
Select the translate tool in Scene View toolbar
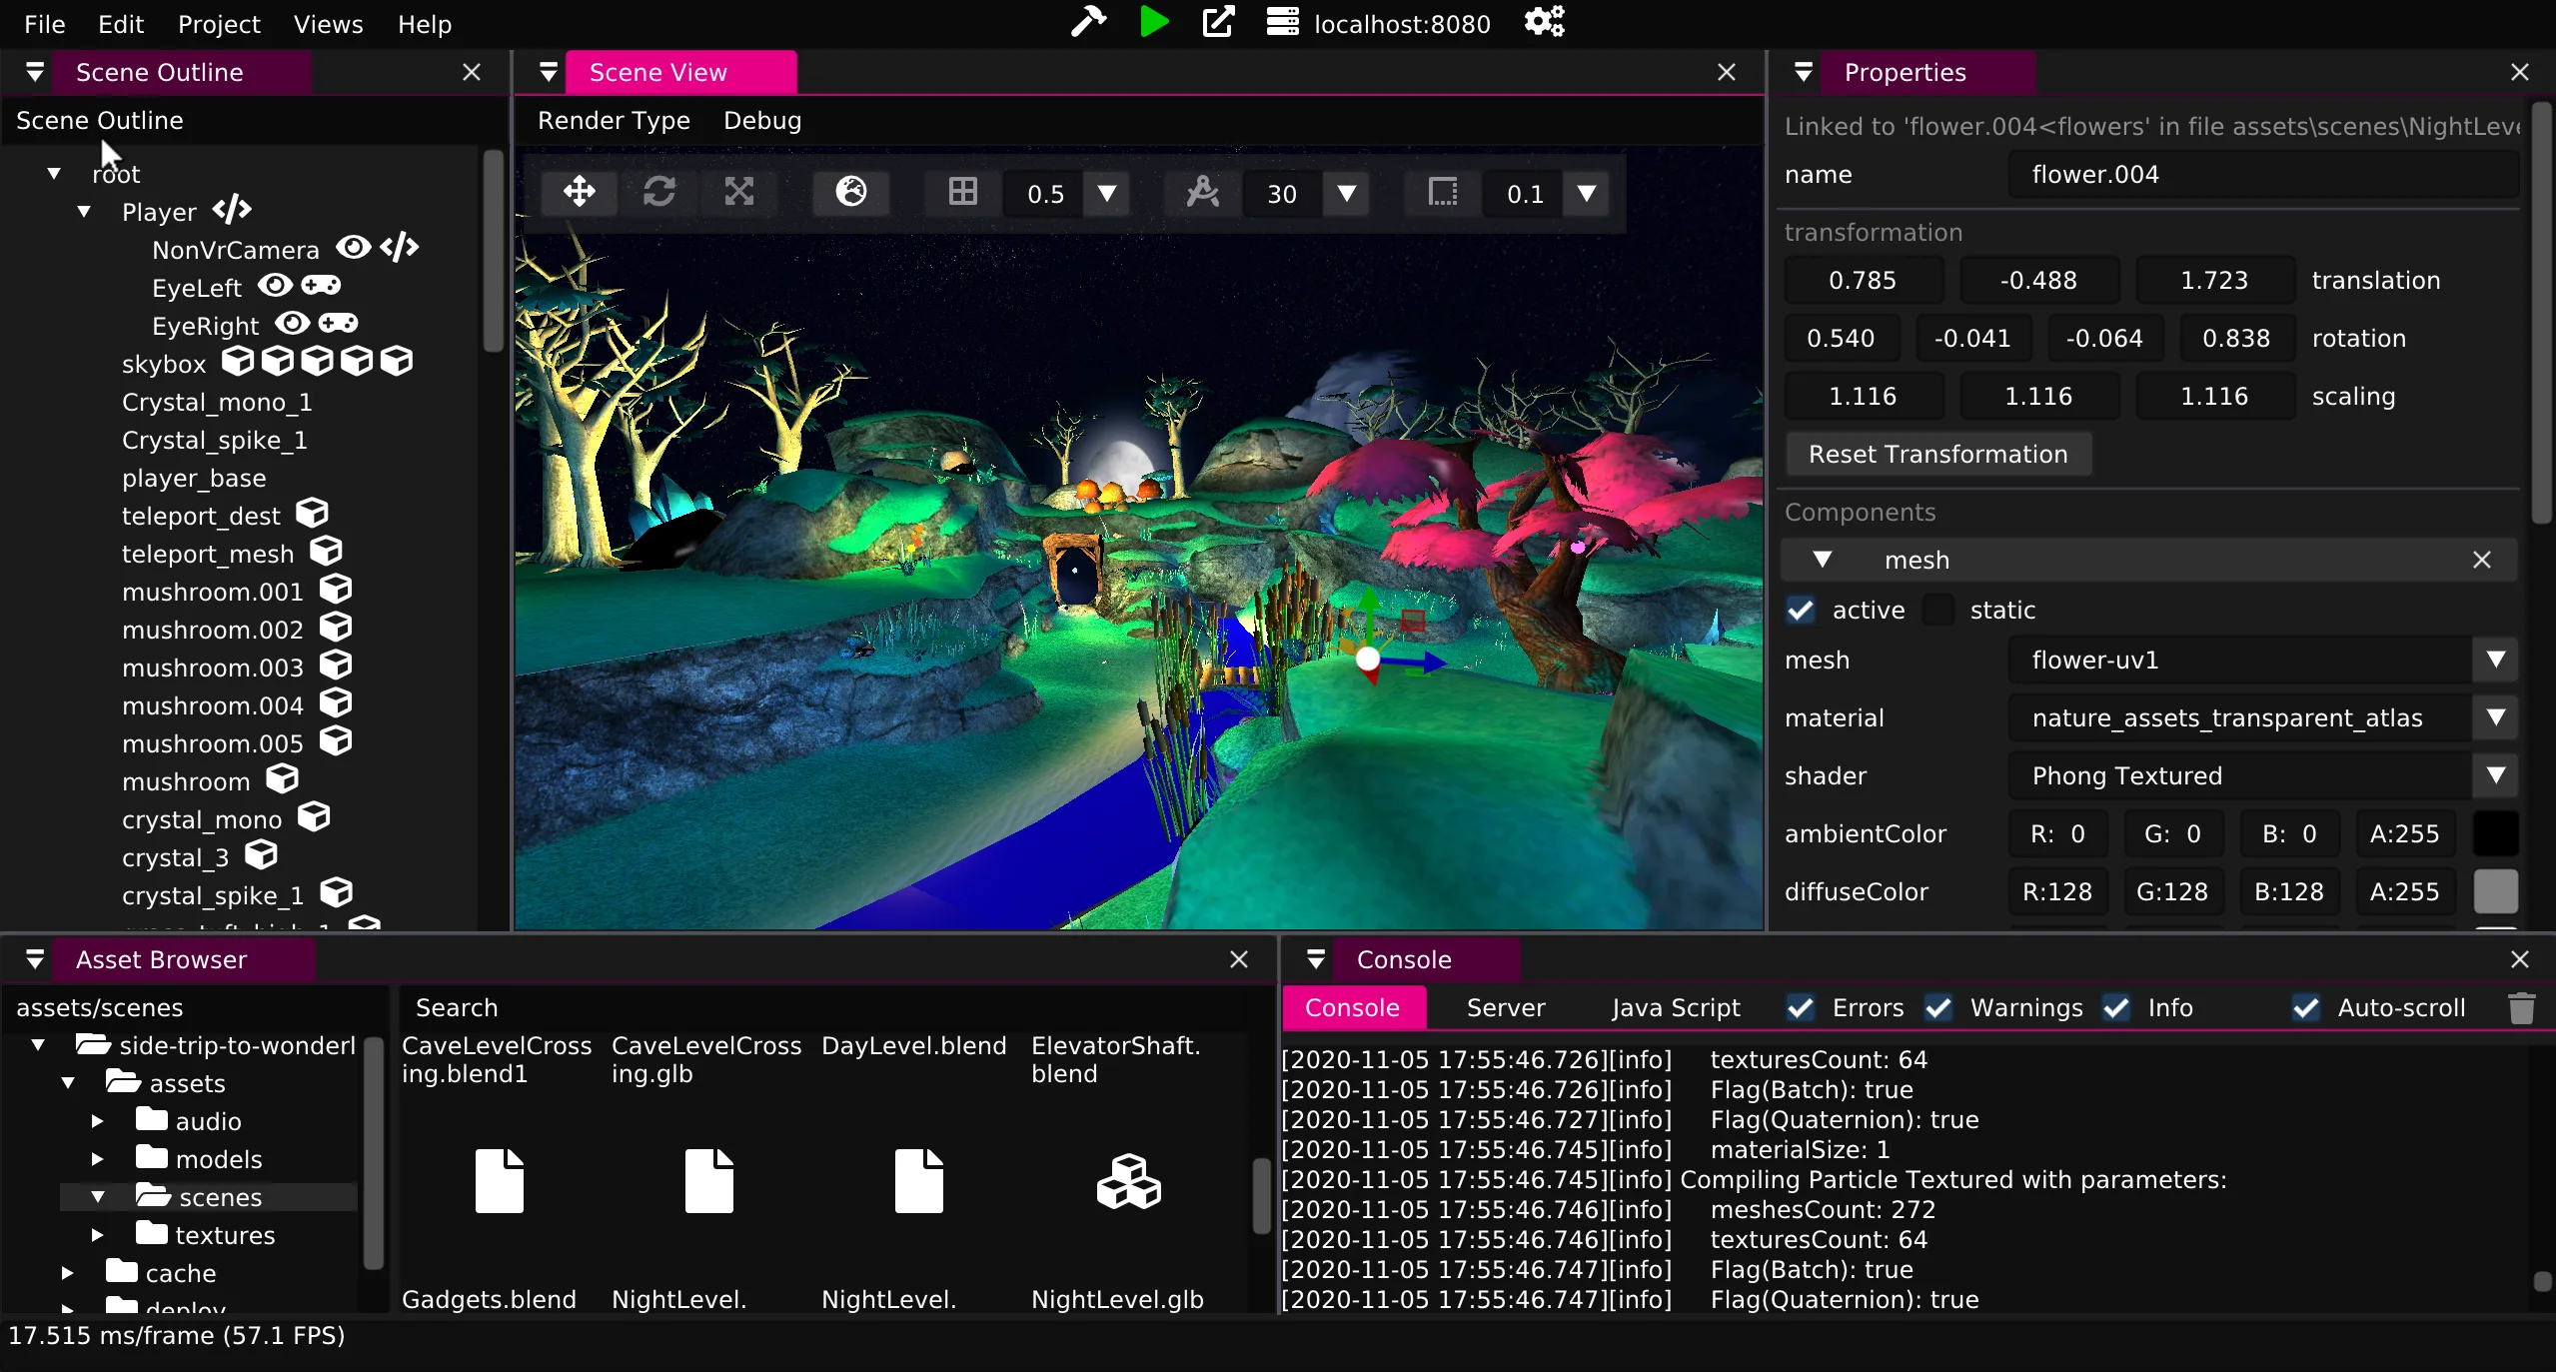[x=579, y=192]
